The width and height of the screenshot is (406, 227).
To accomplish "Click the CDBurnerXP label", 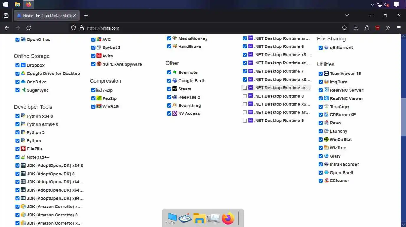I will (x=343, y=115).
